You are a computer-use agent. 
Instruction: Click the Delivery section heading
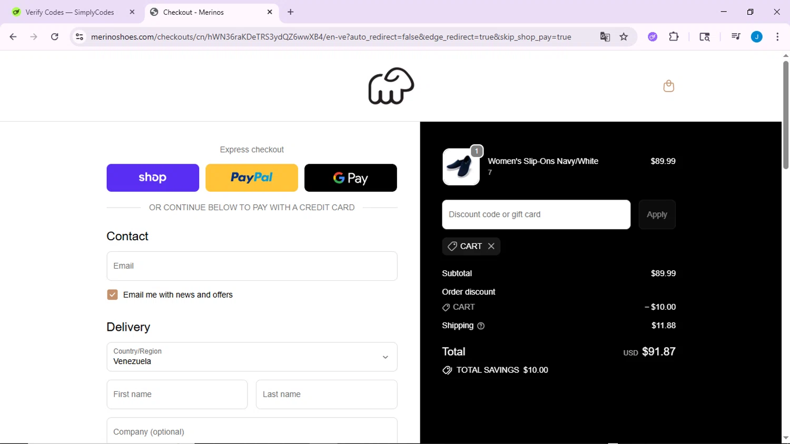click(x=129, y=327)
